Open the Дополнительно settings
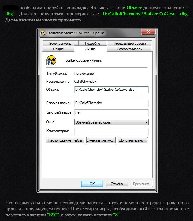 pos(133,140)
